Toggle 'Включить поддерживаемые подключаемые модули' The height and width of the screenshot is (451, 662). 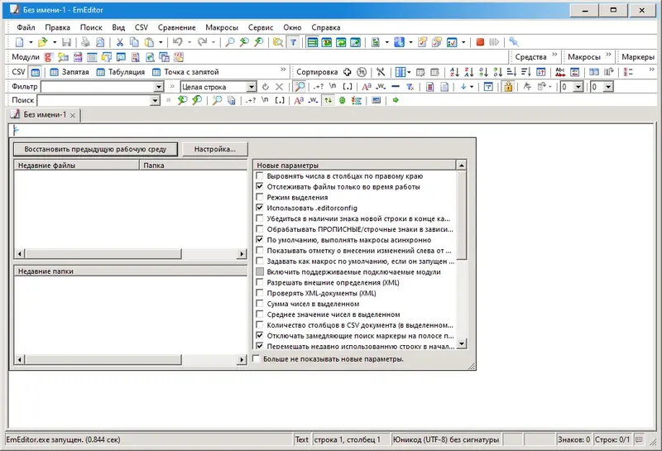pyautogui.click(x=260, y=271)
